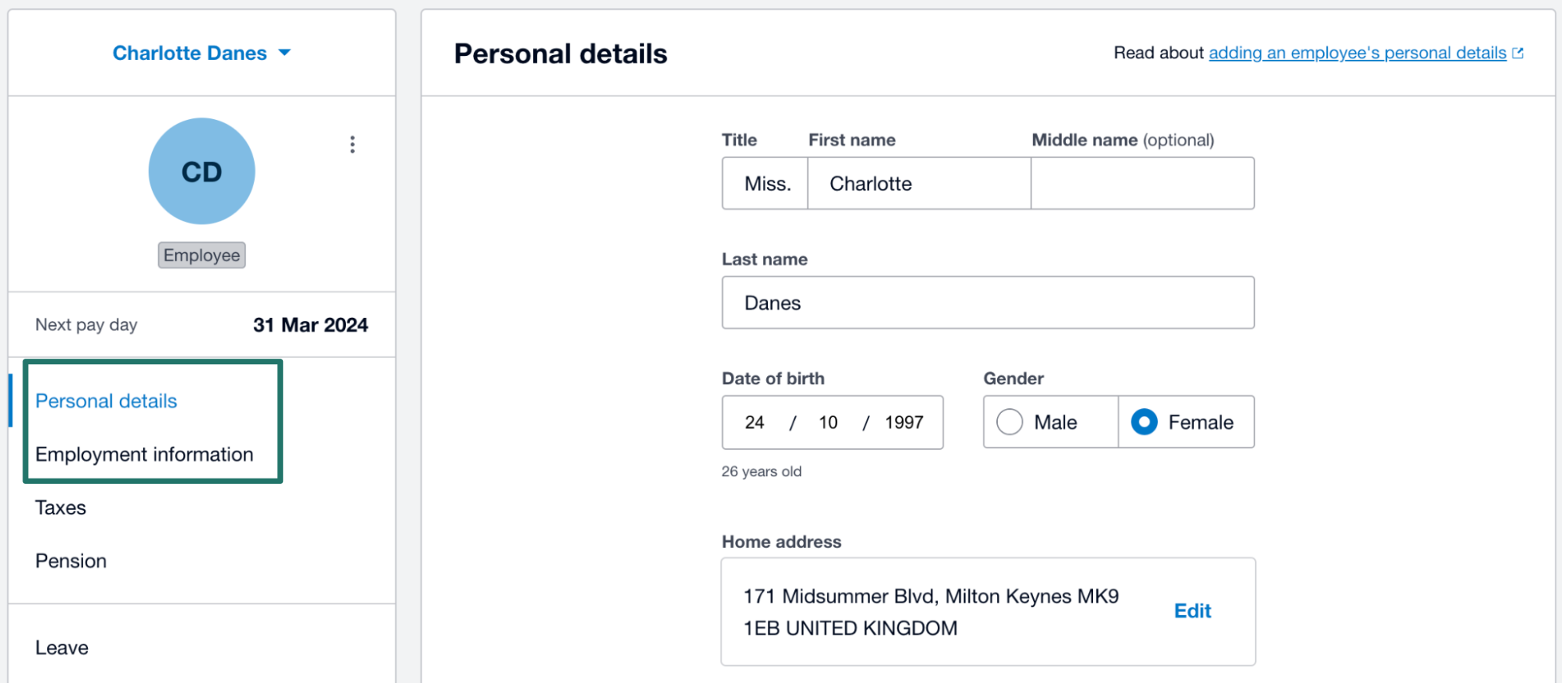Open the Title Miss. selector
The image size is (1562, 683).
765,184
